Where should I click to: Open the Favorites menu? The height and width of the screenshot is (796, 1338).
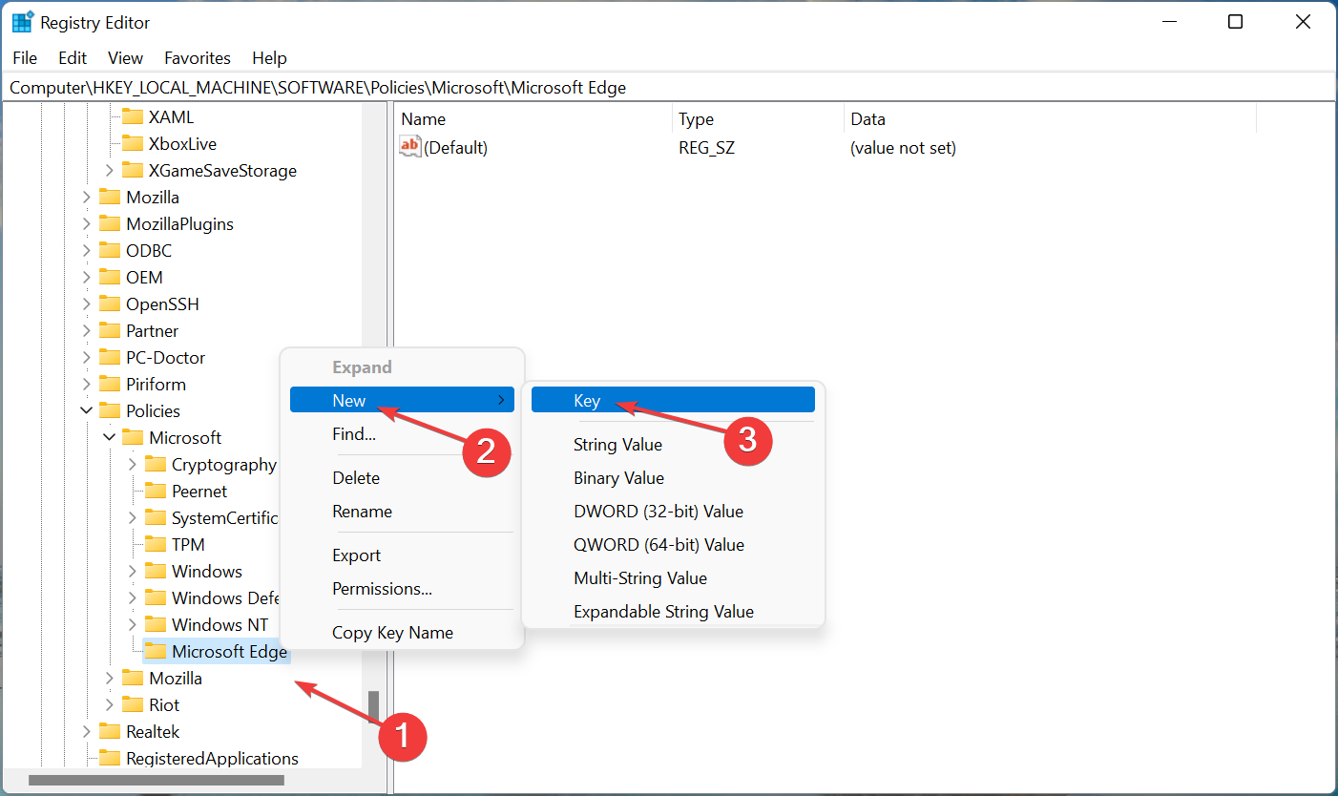(x=197, y=57)
